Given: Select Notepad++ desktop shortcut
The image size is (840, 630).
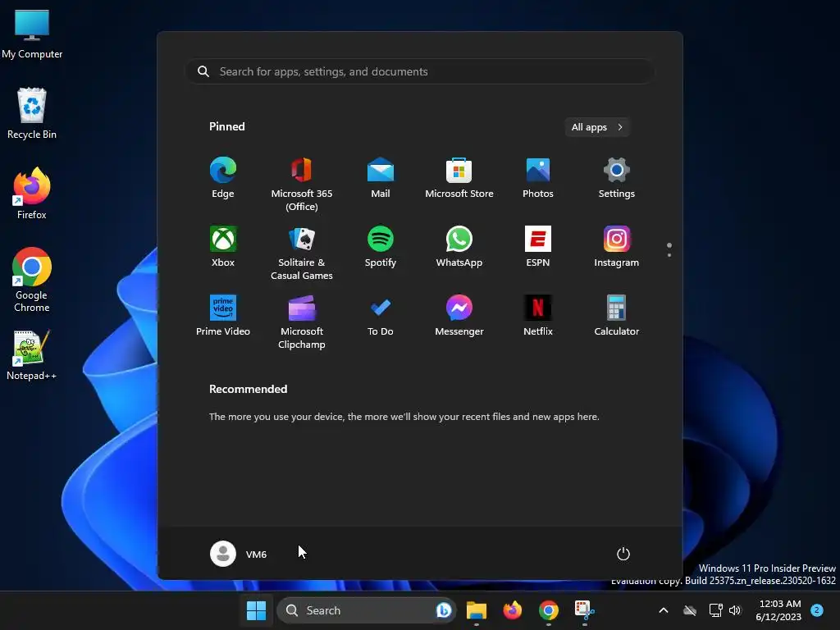Looking at the screenshot, I should tap(32, 354).
